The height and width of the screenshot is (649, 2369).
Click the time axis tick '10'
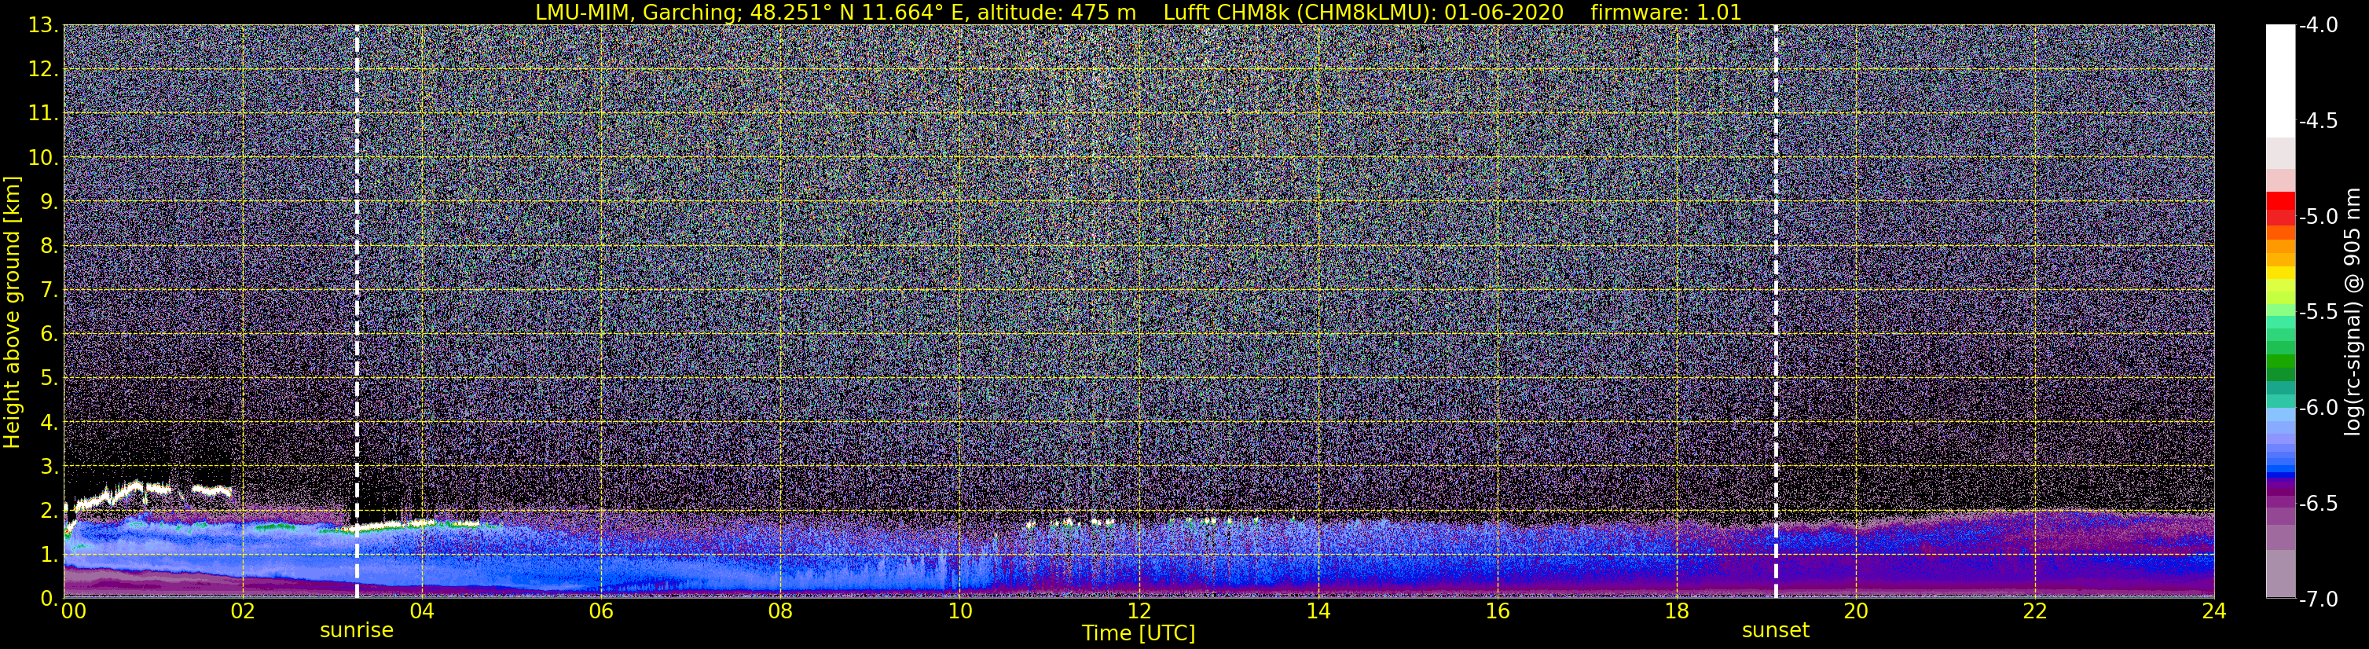tap(959, 612)
